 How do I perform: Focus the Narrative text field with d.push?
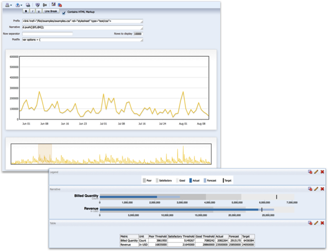(83, 27)
